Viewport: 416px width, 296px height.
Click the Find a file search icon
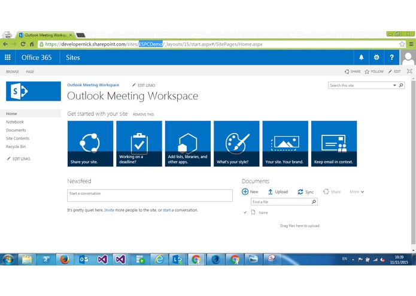[314, 202]
